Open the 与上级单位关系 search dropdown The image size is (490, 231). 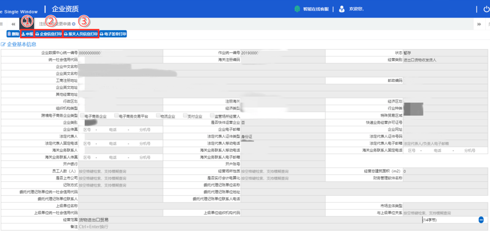tap(445, 213)
